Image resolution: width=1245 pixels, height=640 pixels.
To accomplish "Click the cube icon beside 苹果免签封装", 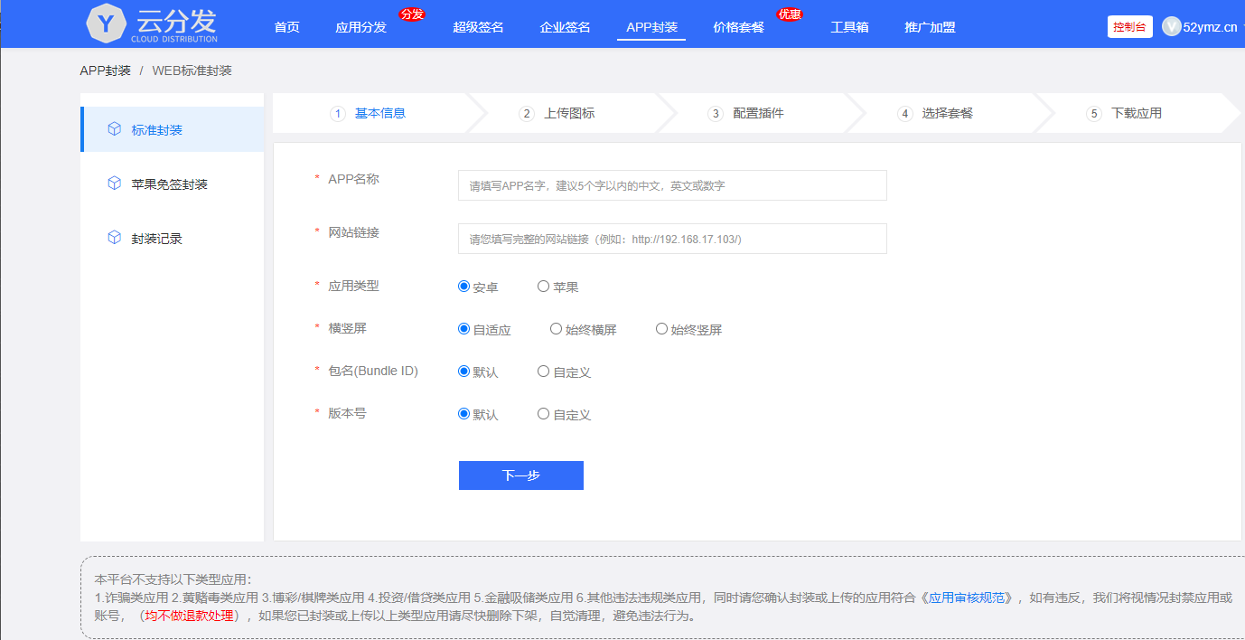I will coord(115,184).
